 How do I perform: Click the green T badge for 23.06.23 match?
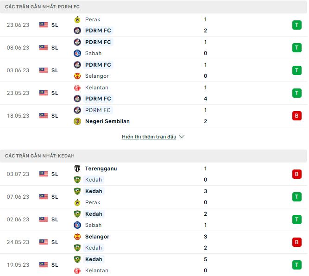coord(296,25)
